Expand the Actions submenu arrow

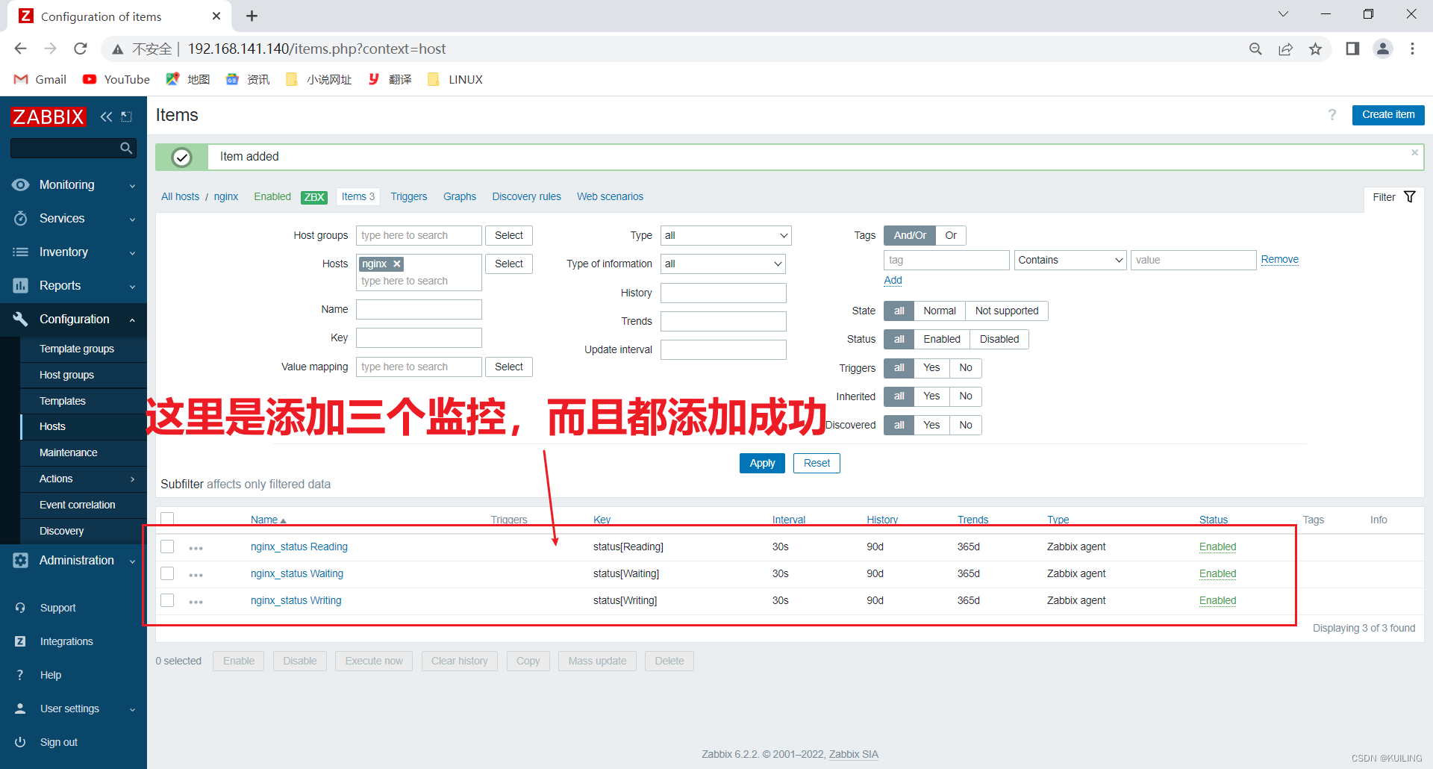pyautogui.click(x=133, y=479)
